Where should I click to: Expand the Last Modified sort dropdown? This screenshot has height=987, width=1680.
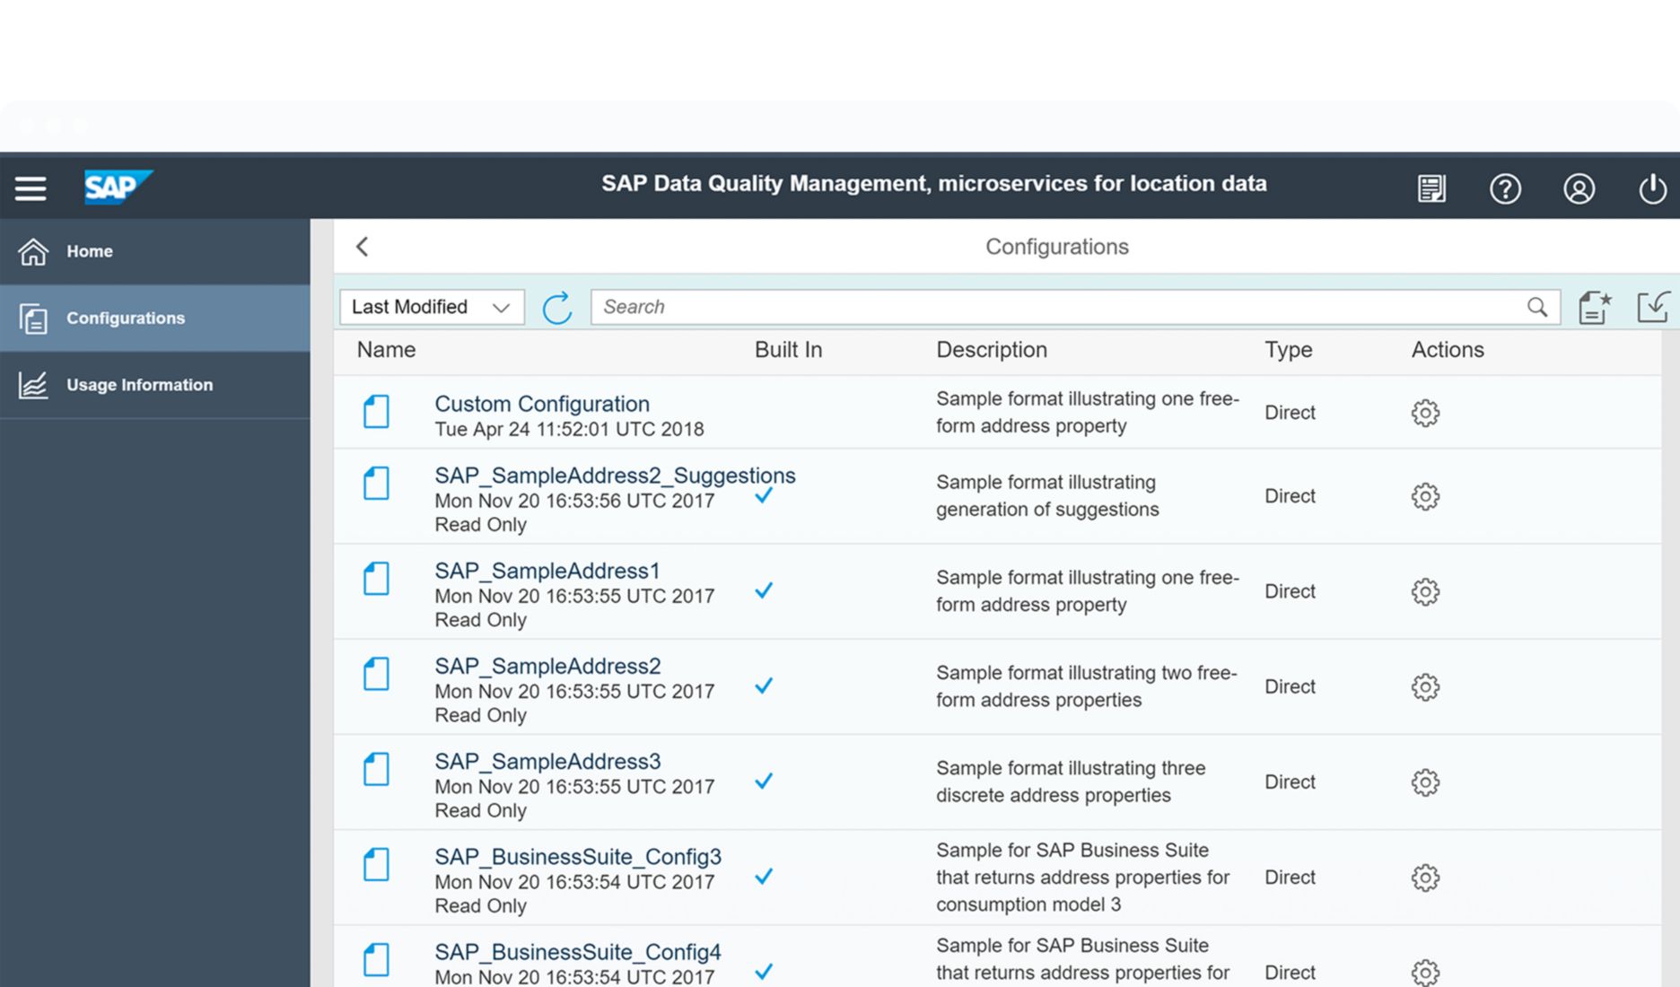432,308
